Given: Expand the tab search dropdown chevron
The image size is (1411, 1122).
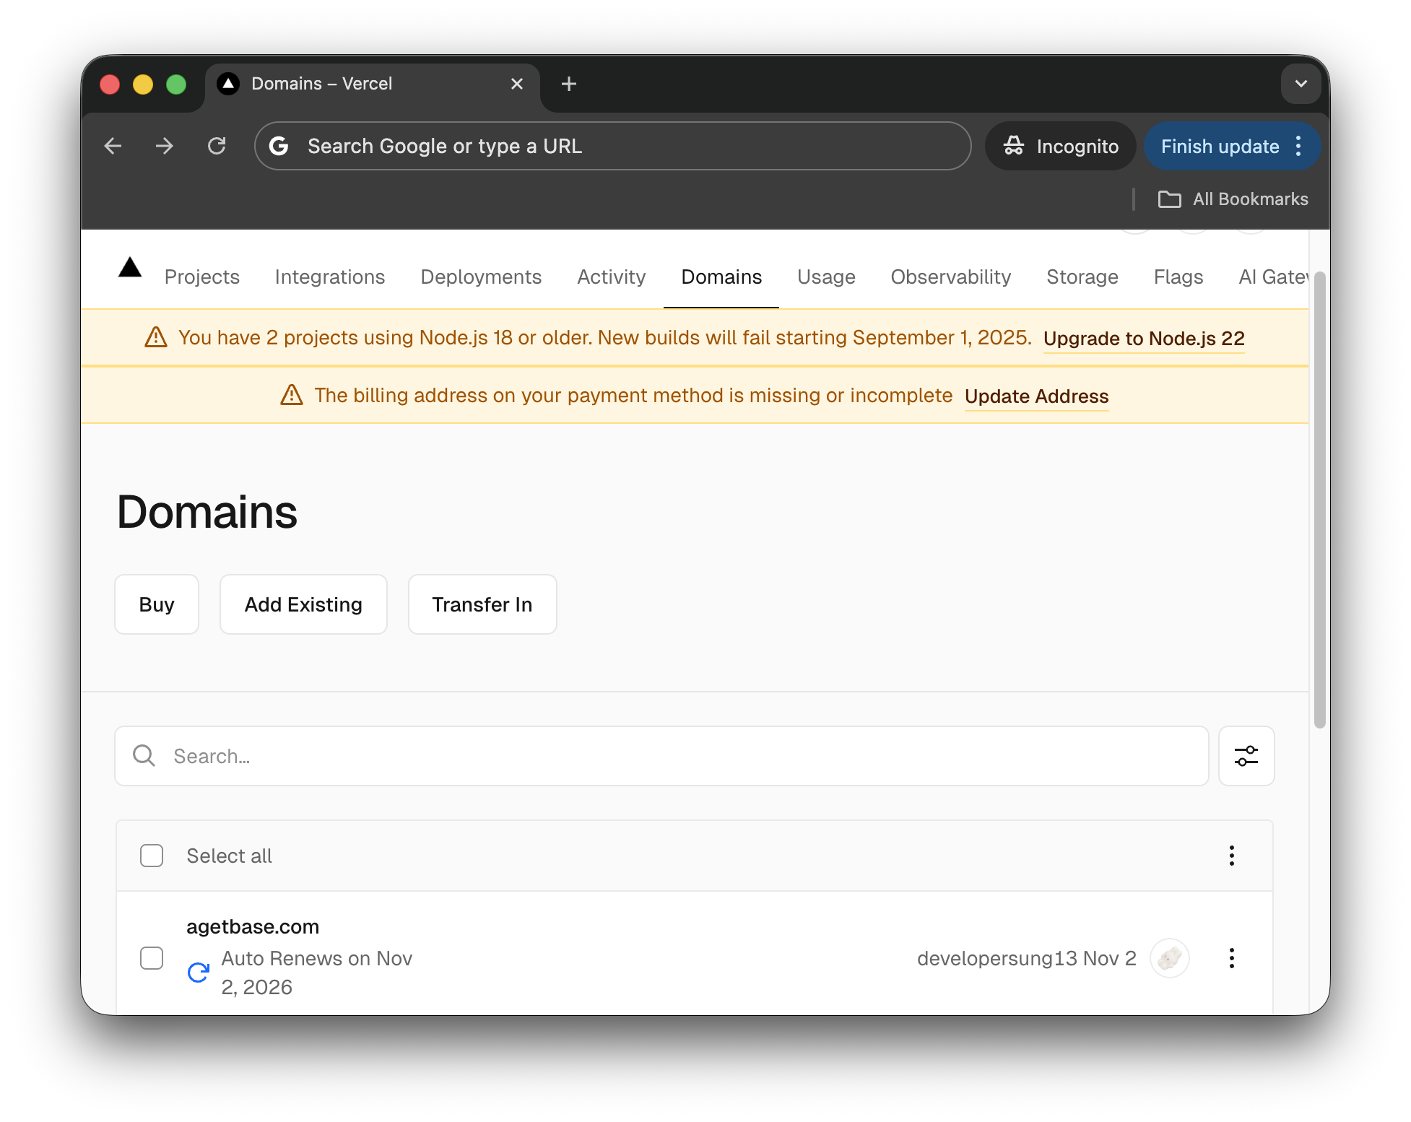Looking at the screenshot, I should (x=1301, y=84).
